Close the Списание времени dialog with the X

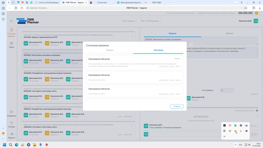tap(191, 44)
